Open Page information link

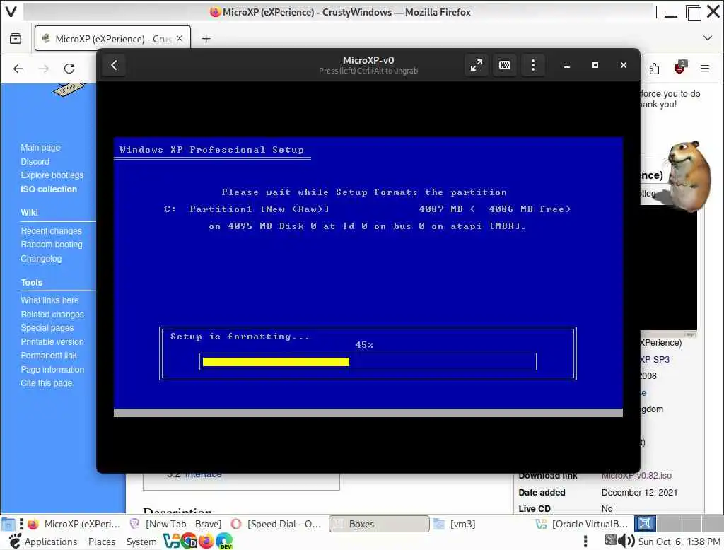(x=52, y=370)
